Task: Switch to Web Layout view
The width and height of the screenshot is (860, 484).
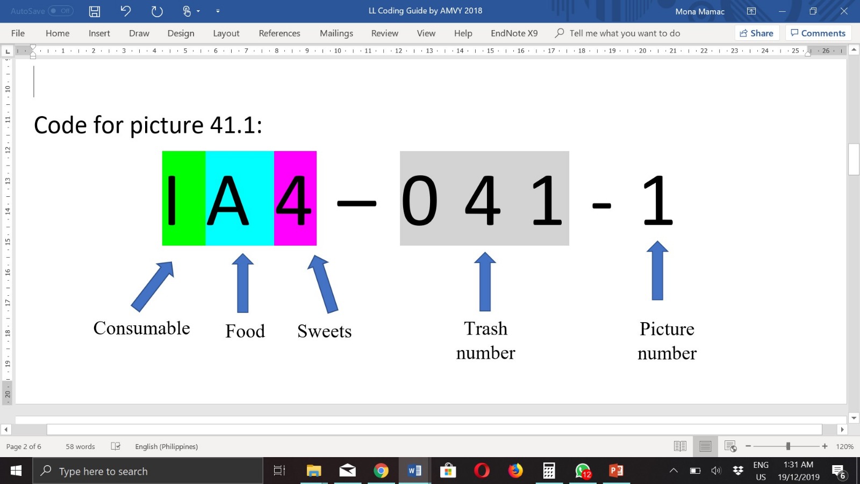Action: tap(730, 446)
